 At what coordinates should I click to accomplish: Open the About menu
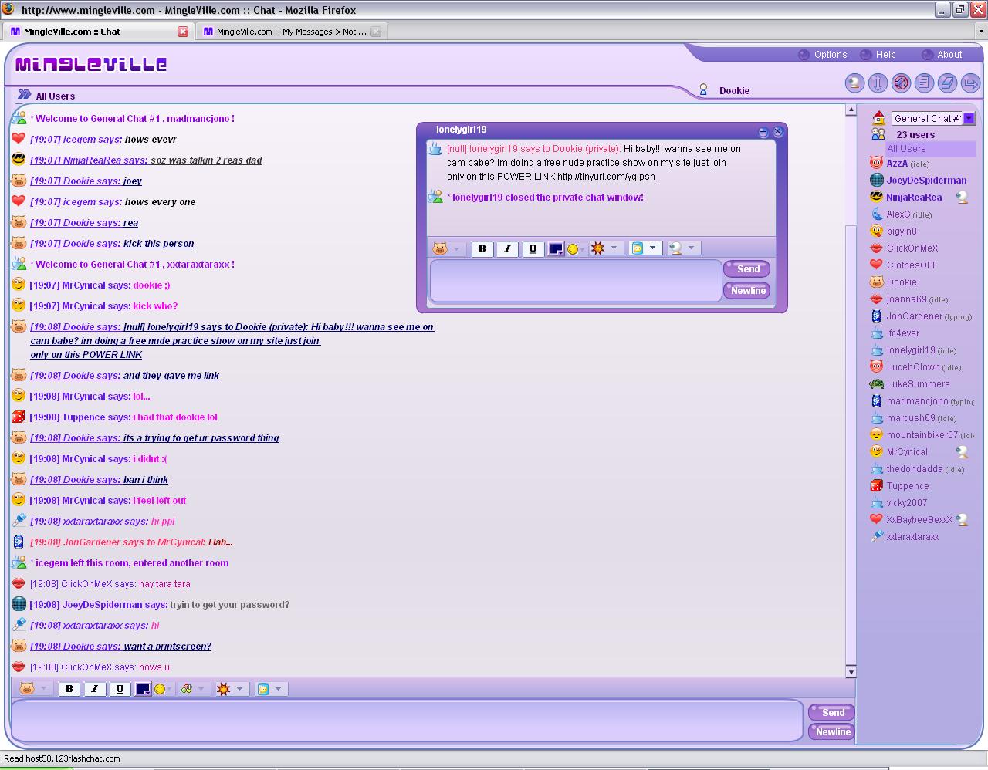point(942,55)
